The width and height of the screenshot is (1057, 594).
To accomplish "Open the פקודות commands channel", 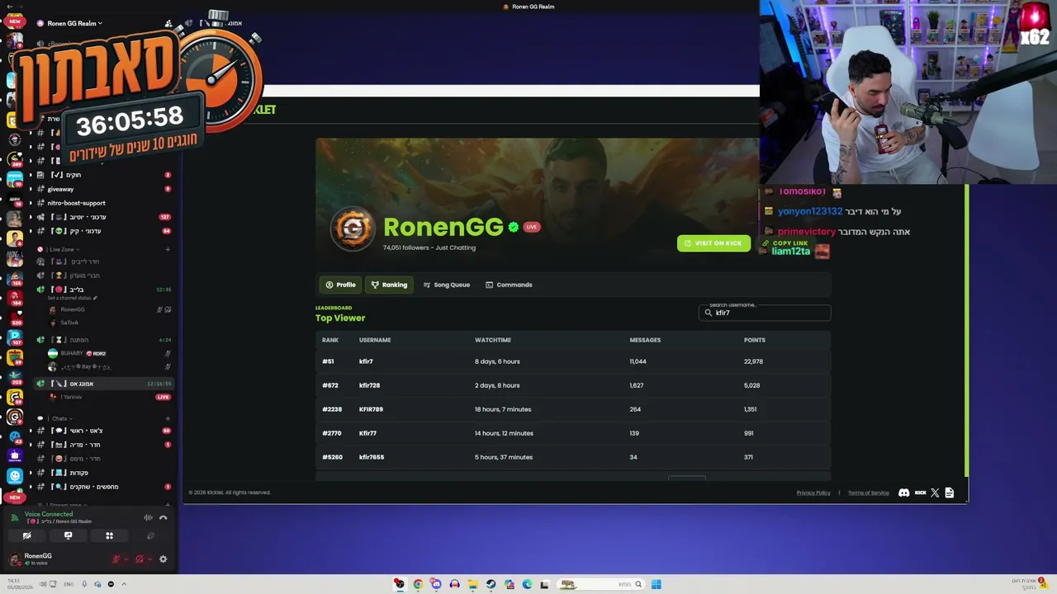I will pos(103,473).
